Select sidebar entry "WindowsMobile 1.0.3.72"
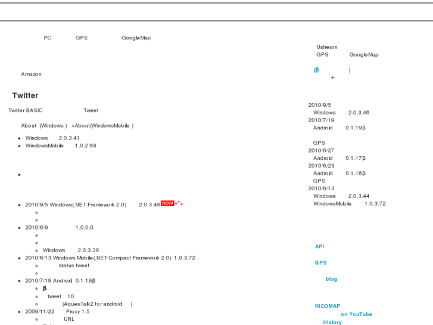 [350, 203]
